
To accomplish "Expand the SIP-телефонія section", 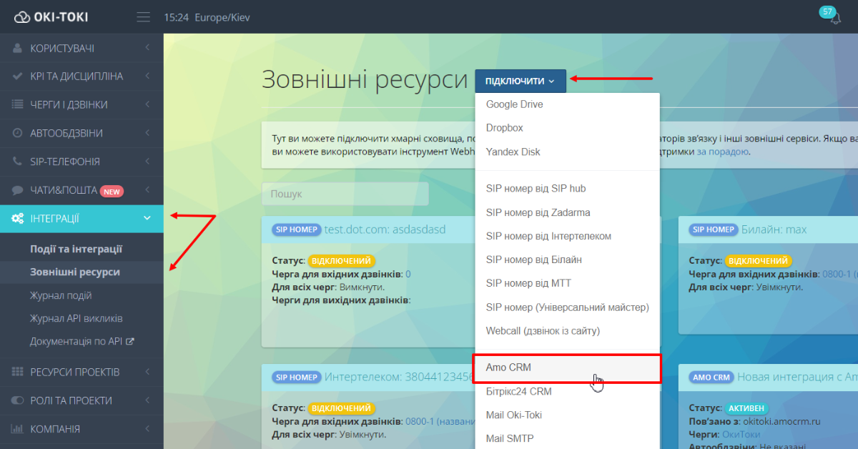I will pyautogui.click(x=82, y=162).
